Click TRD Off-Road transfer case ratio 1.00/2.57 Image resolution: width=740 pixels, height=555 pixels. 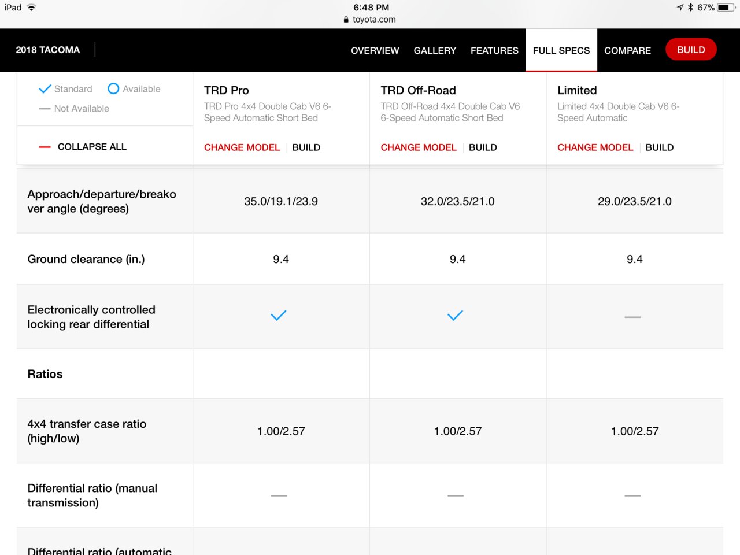[458, 431]
